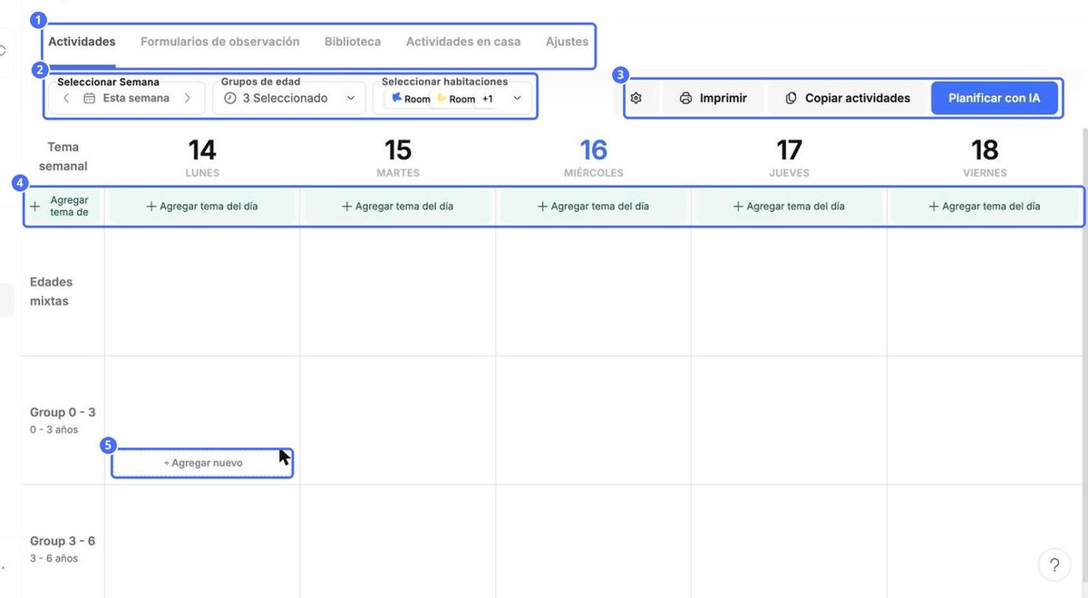Add daily theme for Viernes 18
This screenshot has width=1088, height=598.
985,207
